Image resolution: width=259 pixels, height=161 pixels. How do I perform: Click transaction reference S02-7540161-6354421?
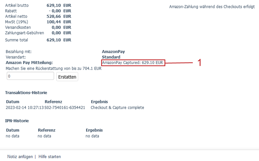pyautogui.click(x=65, y=108)
